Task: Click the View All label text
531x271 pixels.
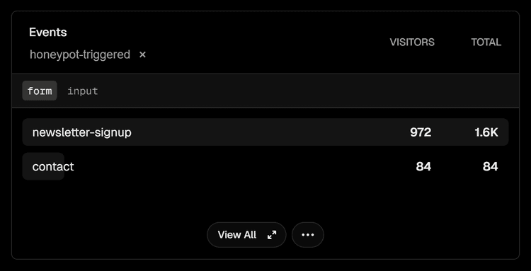Action: pos(237,235)
